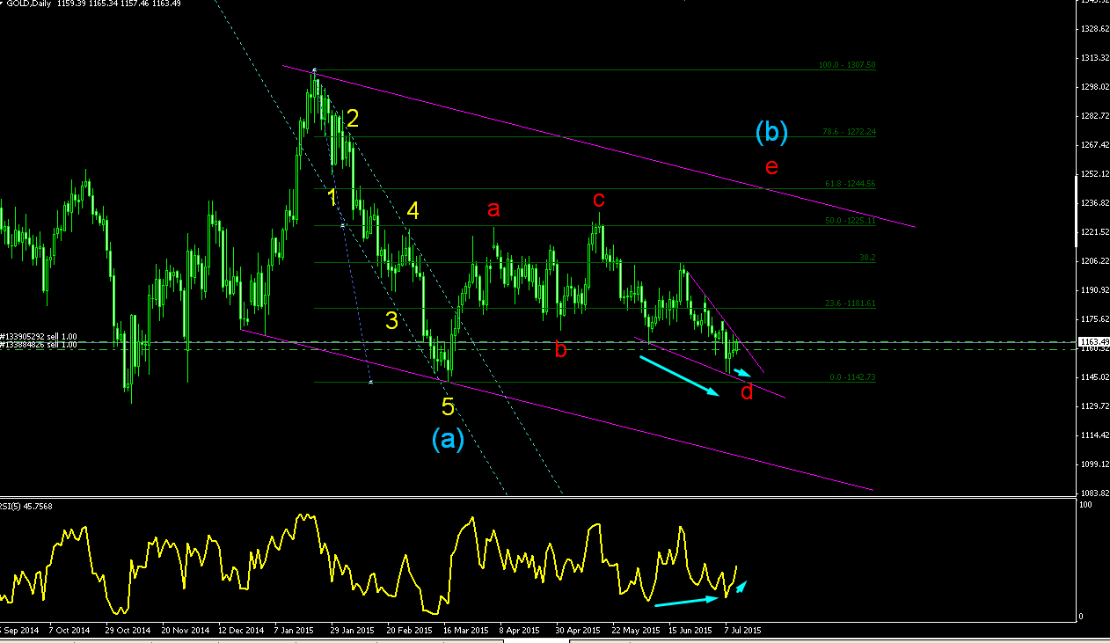The width and height of the screenshot is (1110, 643).
Task: Click the 100.0 - 1307.50 Fibonacci level label
Action: (x=847, y=65)
